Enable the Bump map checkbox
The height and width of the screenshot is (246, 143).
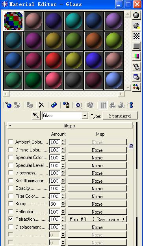pos(11,204)
